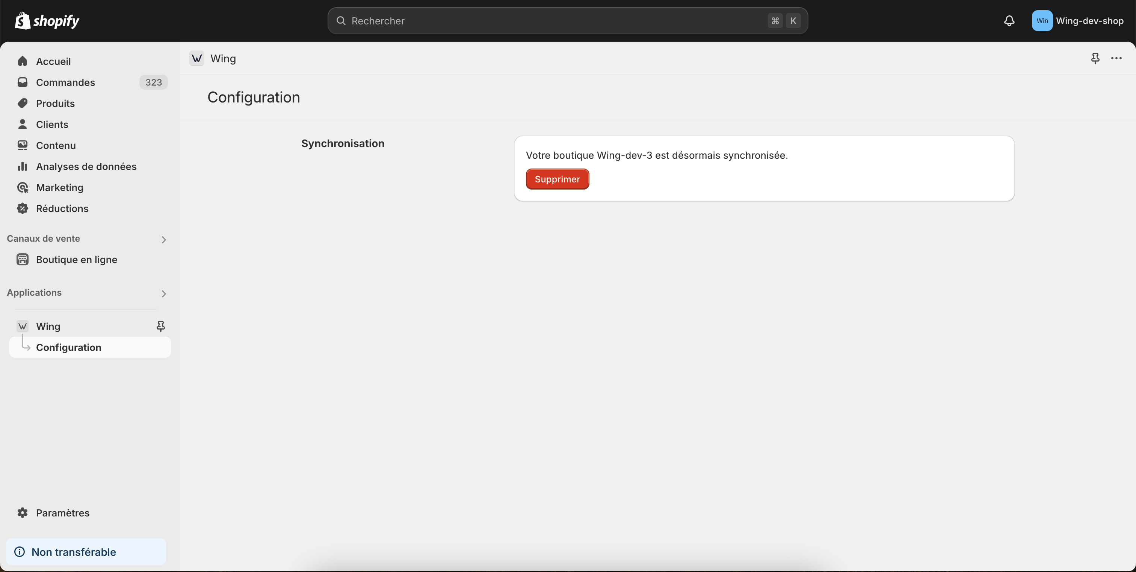The height and width of the screenshot is (572, 1136).
Task: Click the Analyses de données chart icon
Action: (x=23, y=167)
